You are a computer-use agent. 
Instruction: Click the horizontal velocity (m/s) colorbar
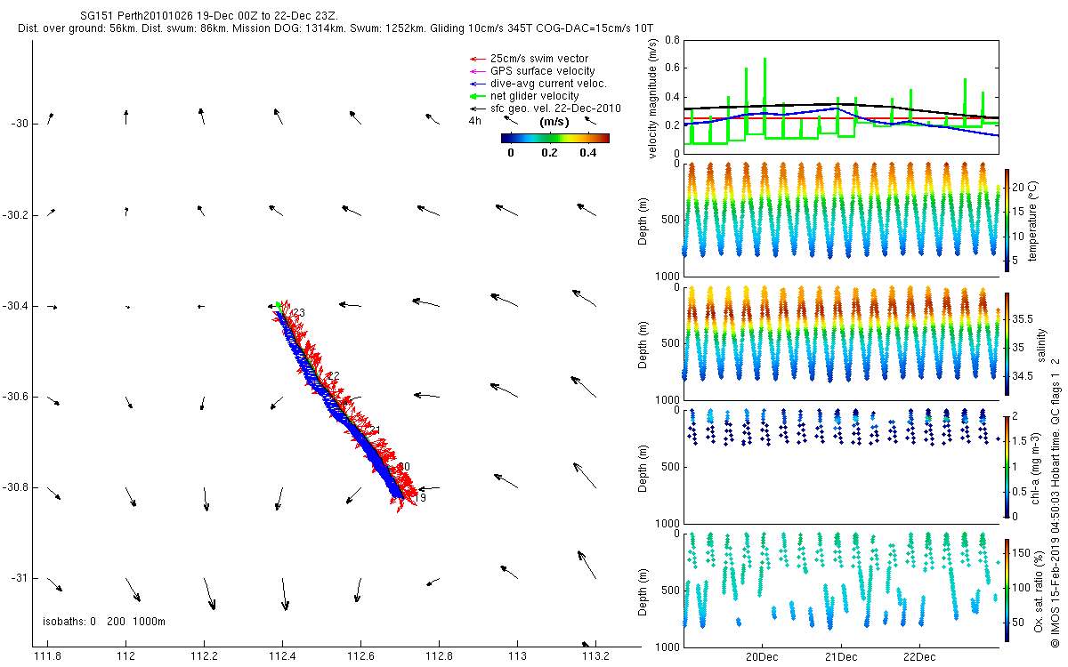point(554,138)
